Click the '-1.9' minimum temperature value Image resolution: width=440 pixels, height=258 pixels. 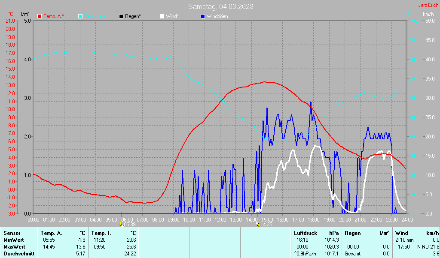[x=81, y=240]
